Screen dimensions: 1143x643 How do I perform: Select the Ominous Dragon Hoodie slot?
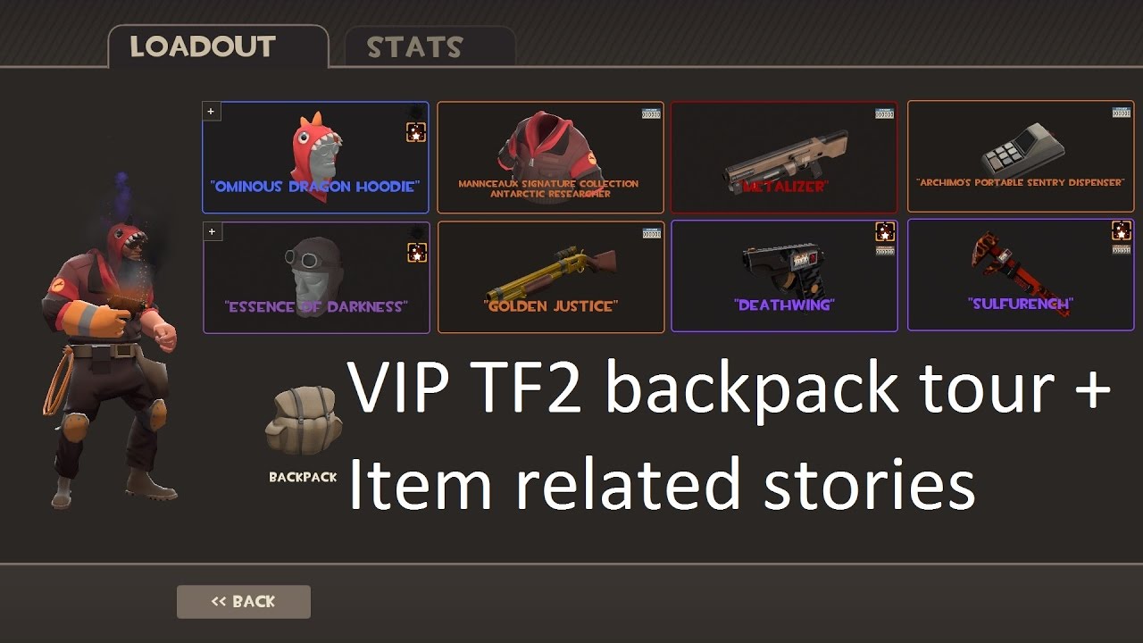pos(315,157)
